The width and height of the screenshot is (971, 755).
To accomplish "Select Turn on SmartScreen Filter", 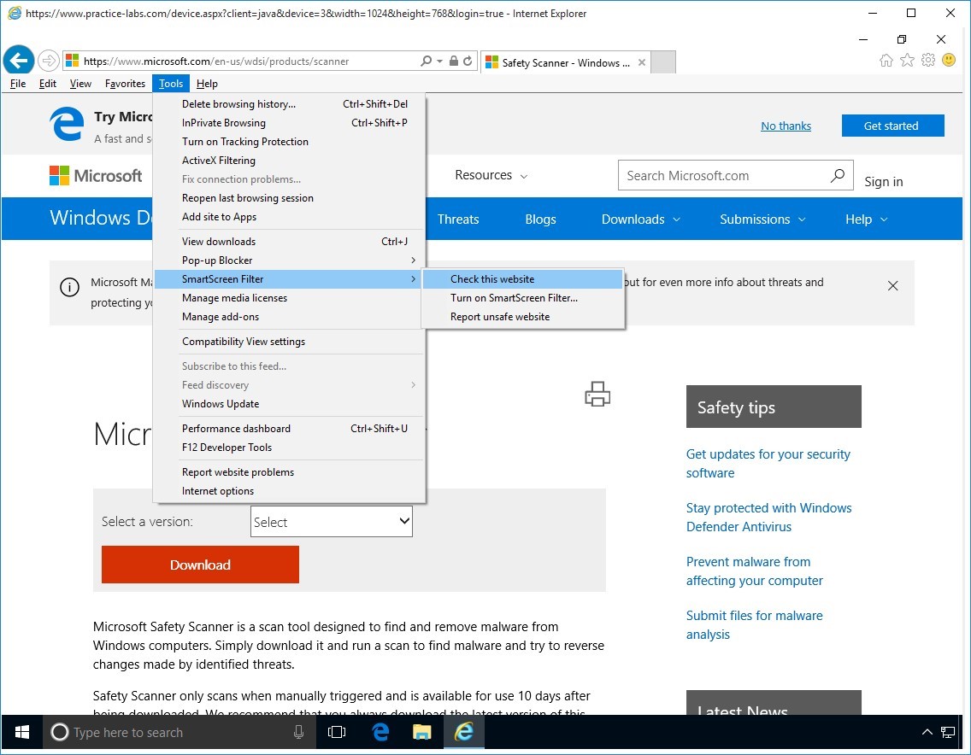I will coord(514,298).
